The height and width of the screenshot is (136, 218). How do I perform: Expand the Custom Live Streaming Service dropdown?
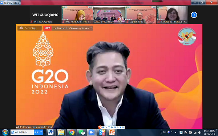(91, 28)
